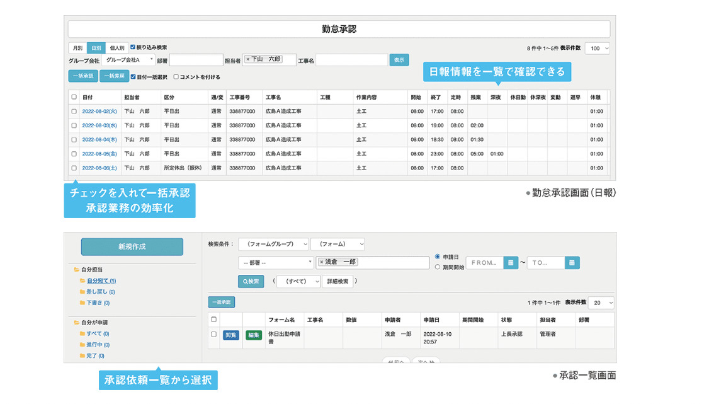
Task: Check the row for 2022-08-04(木)
Action: (x=74, y=140)
